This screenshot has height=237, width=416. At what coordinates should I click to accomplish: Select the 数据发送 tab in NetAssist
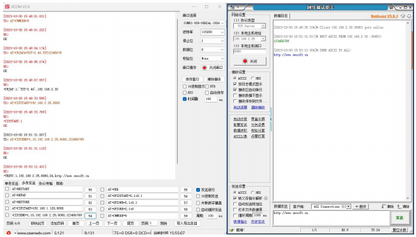click(281, 206)
